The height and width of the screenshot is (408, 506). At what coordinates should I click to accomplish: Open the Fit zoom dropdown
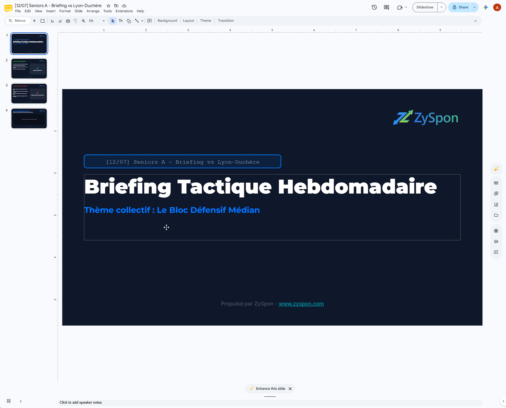point(97,21)
